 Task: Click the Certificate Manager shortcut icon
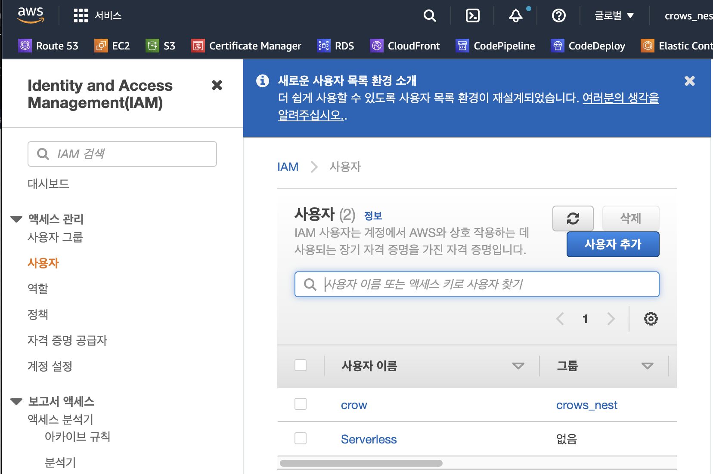pyautogui.click(x=198, y=45)
